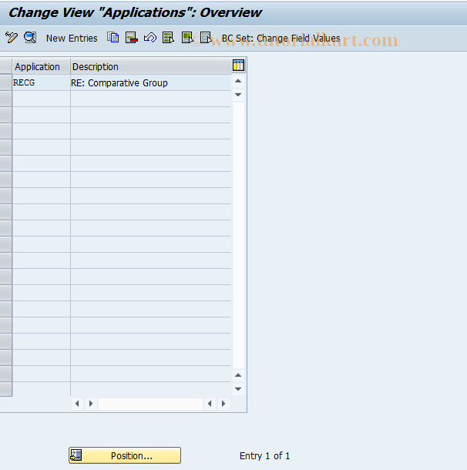Click horizontal scrollbar track under table
The height and width of the screenshot is (470, 467).
point(150,404)
